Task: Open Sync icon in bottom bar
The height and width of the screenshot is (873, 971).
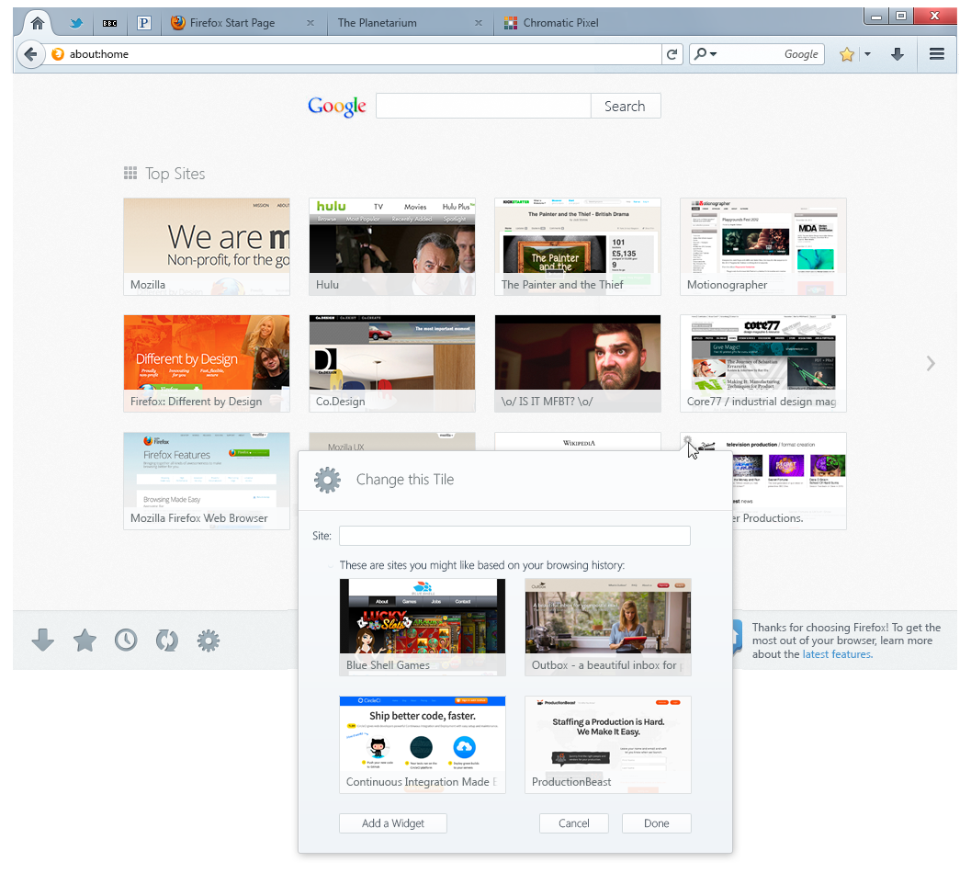Action: [x=167, y=640]
